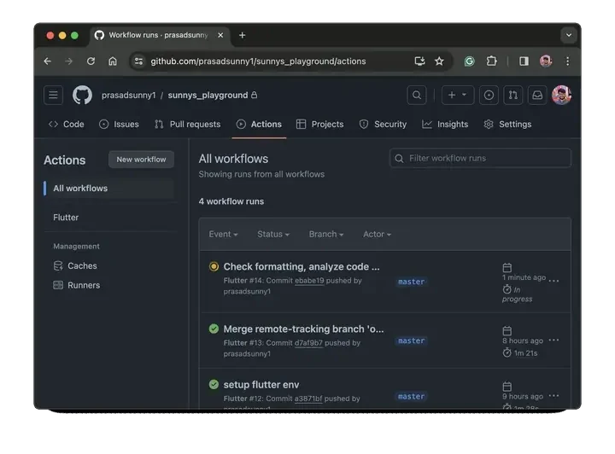Click the browser home icon
615x454 pixels.
[x=113, y=61]
